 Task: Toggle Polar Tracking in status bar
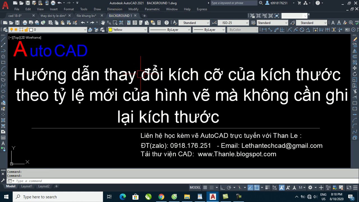click(229, 187)
